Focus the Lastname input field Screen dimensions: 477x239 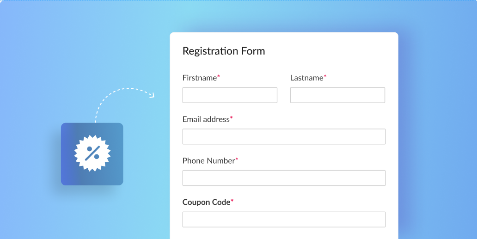337,95
